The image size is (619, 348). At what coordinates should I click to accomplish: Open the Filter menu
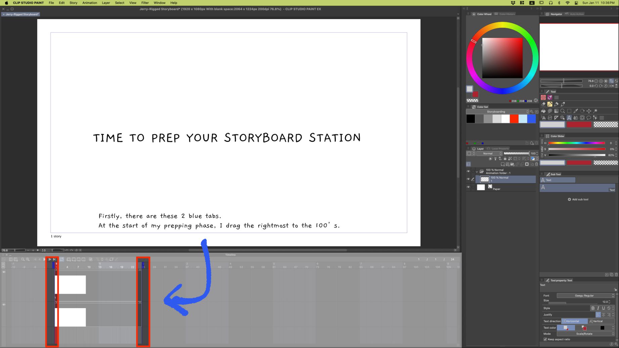[x=145, y=3]
